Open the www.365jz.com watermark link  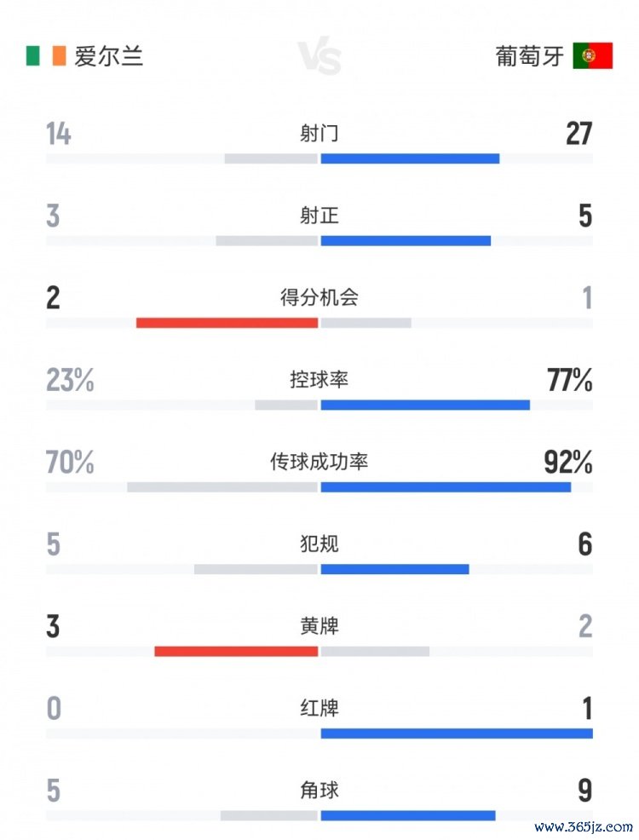[x=584, y=826]
